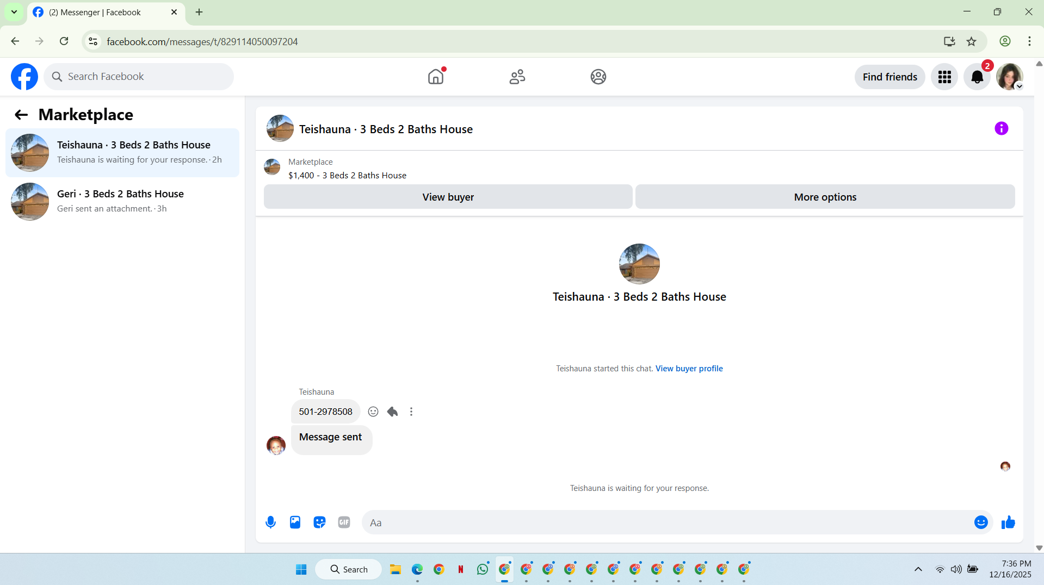1044x585 pixels.
Task: Open File Explorer from taskbar
Action: click(396, 569)
